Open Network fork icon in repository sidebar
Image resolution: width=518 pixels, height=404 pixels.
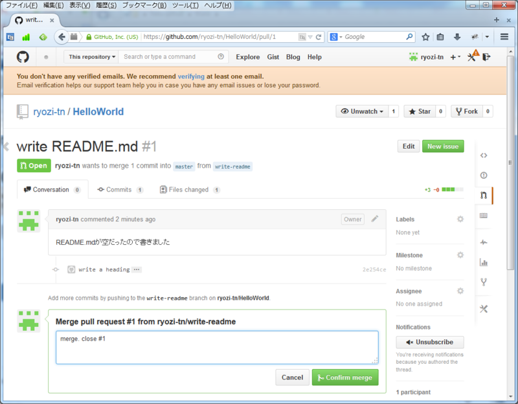pos(484,282)
